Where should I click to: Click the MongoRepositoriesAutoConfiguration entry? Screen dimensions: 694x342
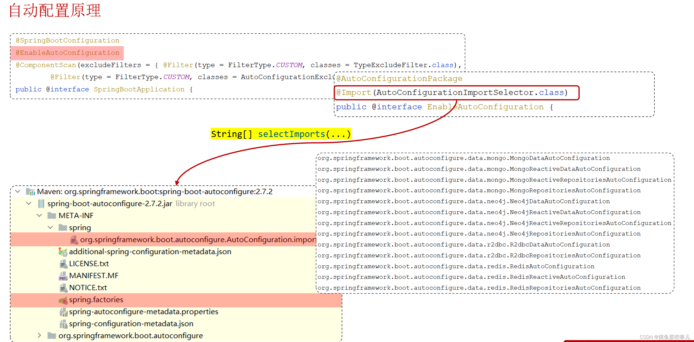[x=479, y=190]
